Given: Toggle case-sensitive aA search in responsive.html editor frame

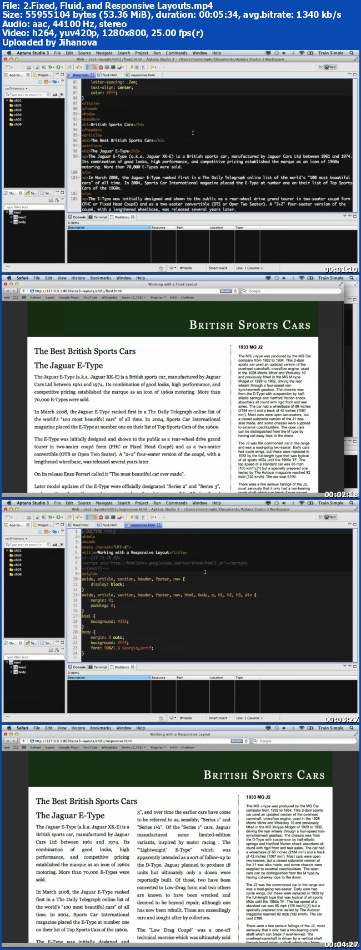Looking at the screenshot, I should [55, 544].
